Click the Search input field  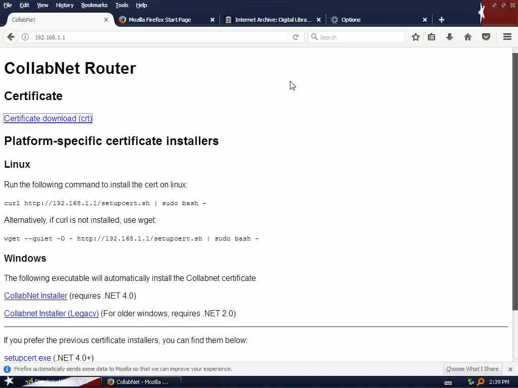pos(356,37)
